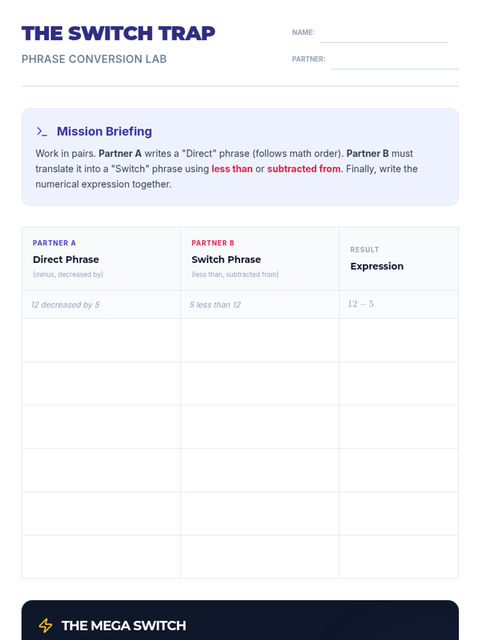480x640 pixels.
Task: Click the example cell '5 less than 12'
Action: pyautogui.click(x=215, y=305)
